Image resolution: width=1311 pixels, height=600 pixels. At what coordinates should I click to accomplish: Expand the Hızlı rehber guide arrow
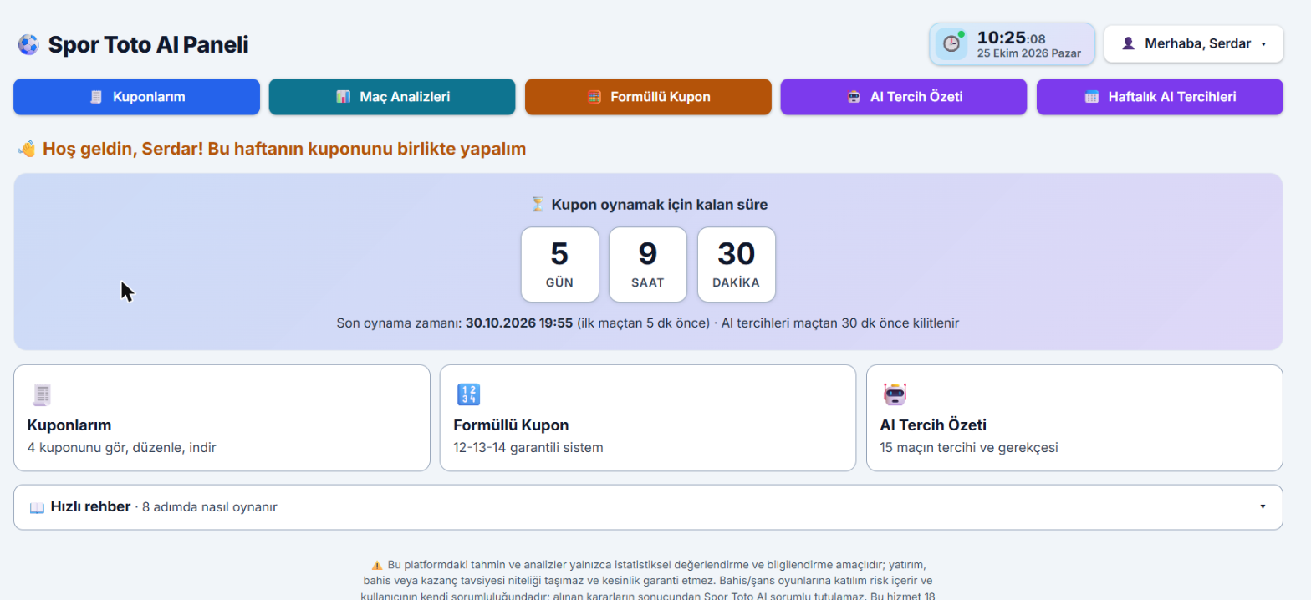pos(1263,507)
